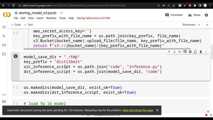Open the Files folder panel
213x120 pixels.
[4, 54]
